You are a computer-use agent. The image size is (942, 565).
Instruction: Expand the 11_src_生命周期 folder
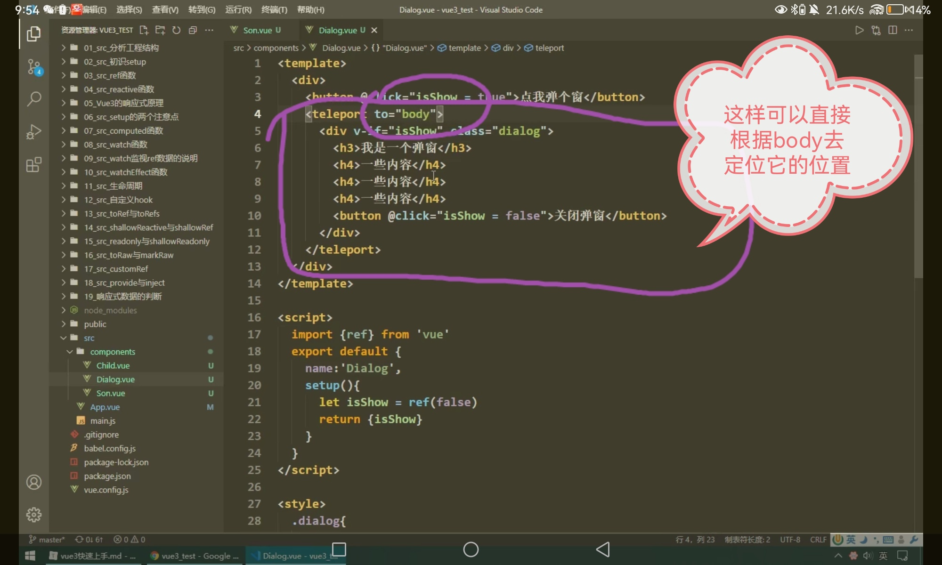(x=113, y=186)
